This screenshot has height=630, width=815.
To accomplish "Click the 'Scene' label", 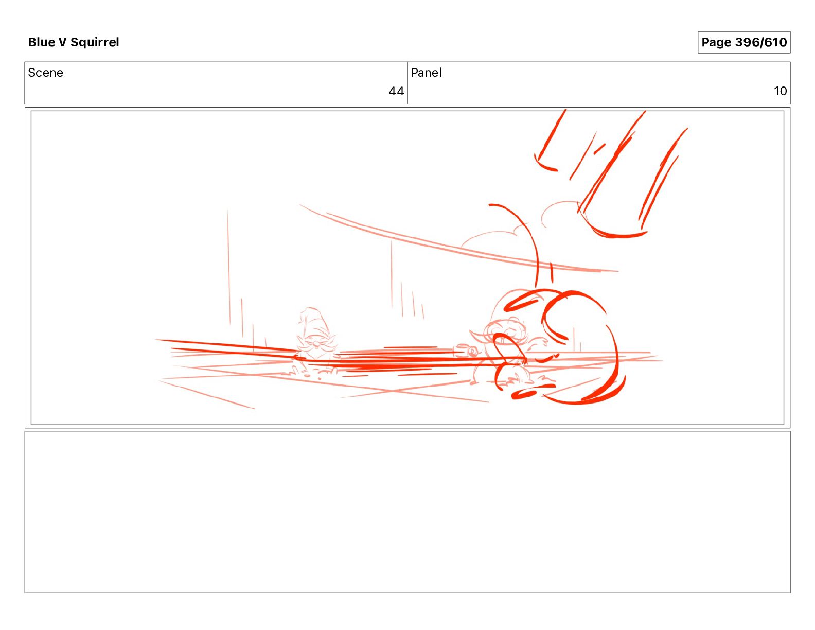I will pos(46,73).
